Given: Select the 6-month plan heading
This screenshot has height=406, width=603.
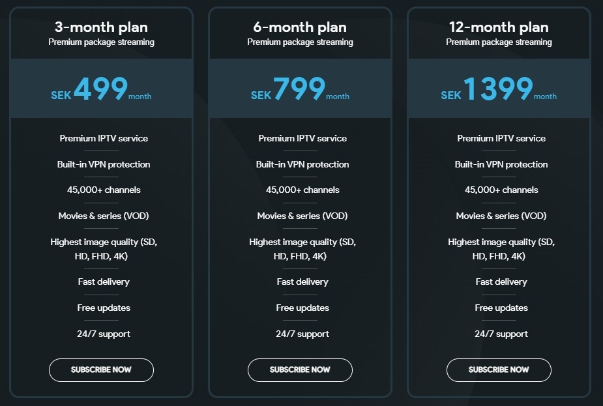Looking at the screenshot, I should pyautogui.click(x=300, y=27).
